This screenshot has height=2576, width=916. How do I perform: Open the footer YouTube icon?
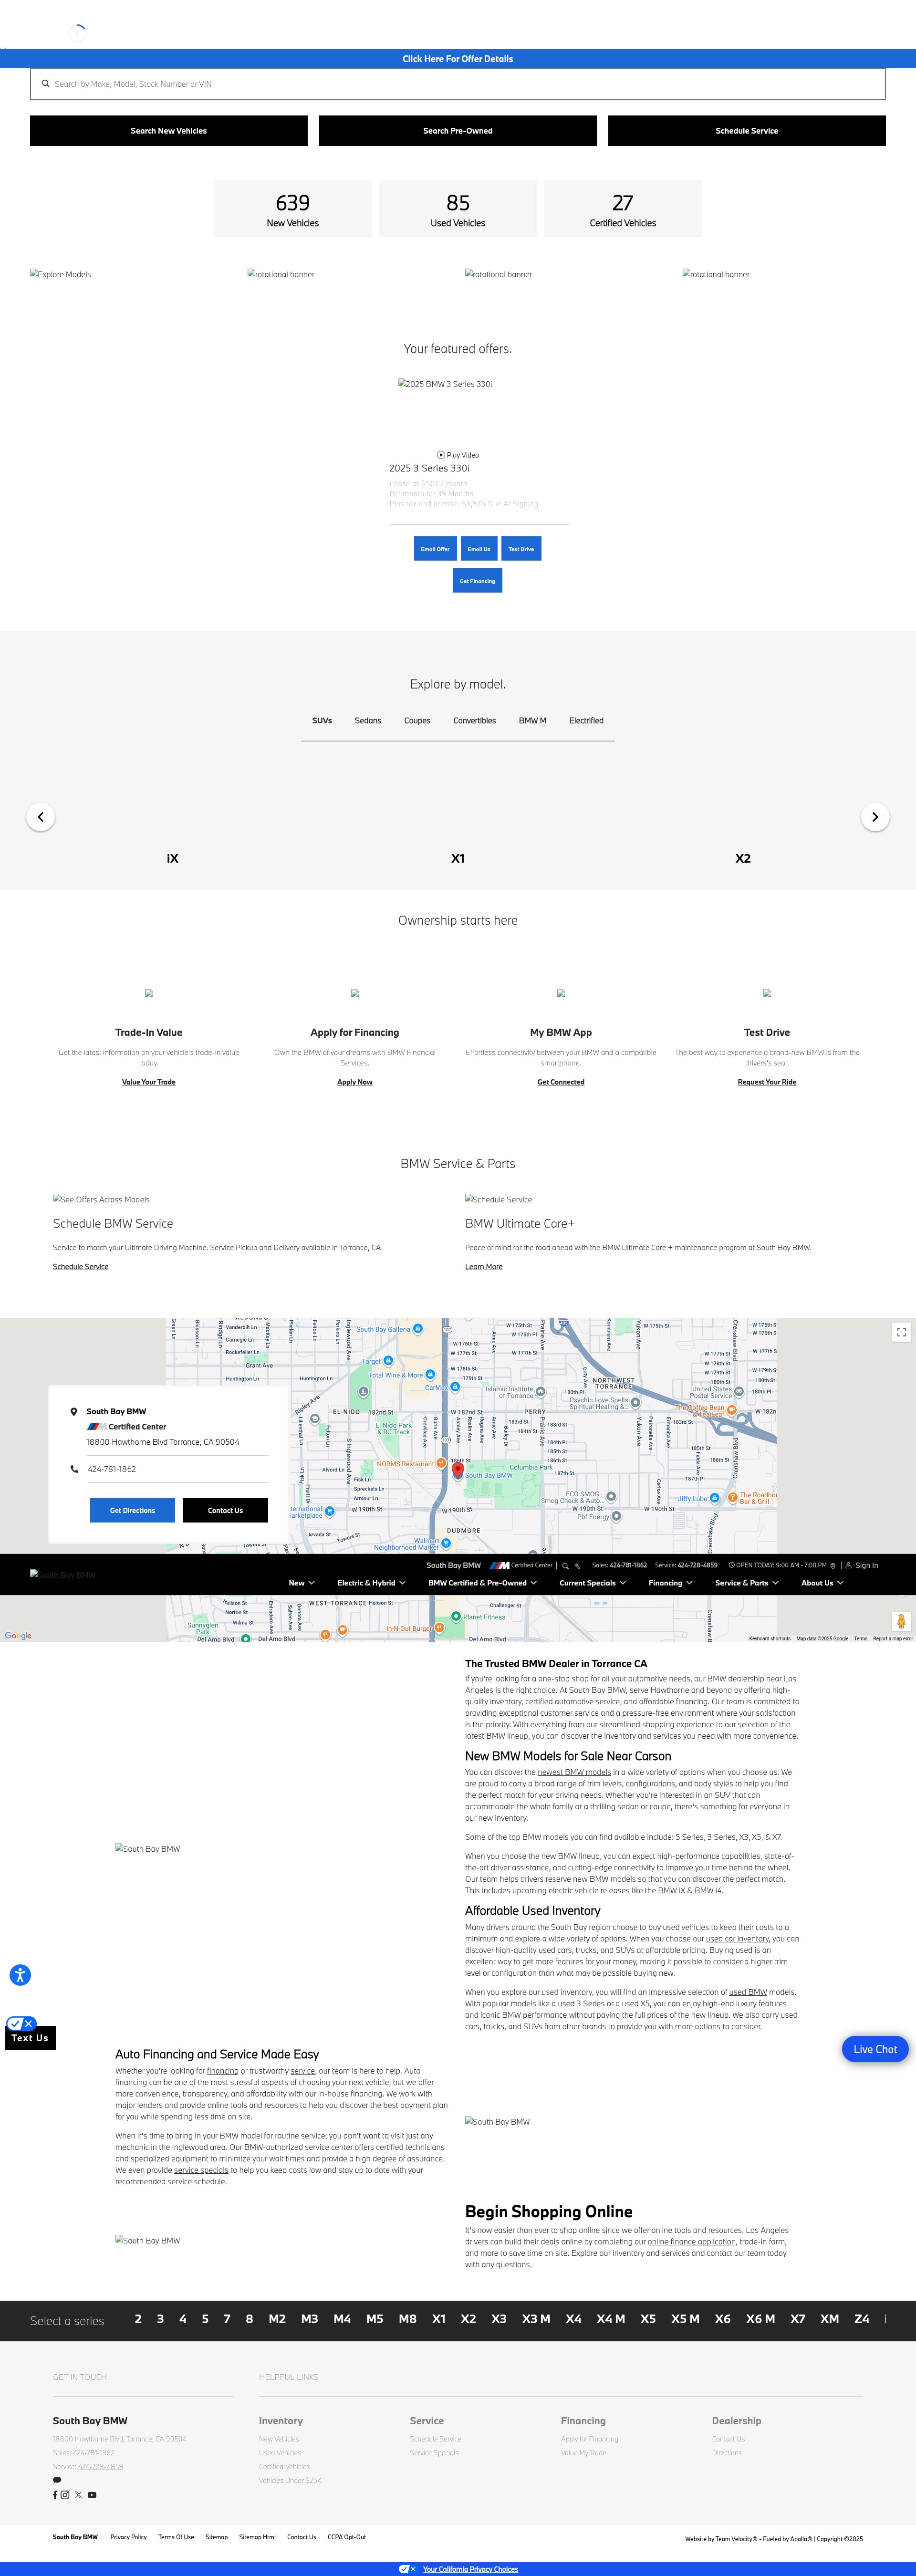click(92, 2495)
